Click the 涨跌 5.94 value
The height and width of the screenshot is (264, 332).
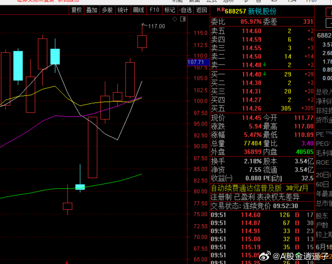(x=255, y=126)
